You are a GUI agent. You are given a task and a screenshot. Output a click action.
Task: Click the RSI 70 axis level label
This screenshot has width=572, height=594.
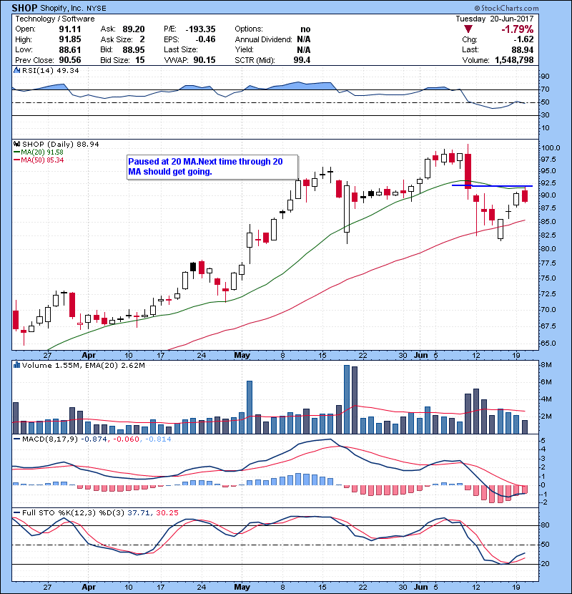pos(546,89)
